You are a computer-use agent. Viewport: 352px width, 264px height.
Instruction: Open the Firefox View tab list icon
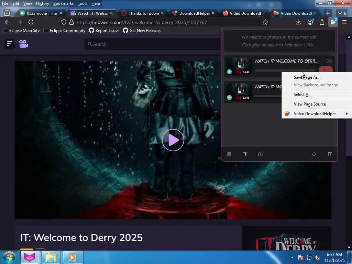point(7,13)
